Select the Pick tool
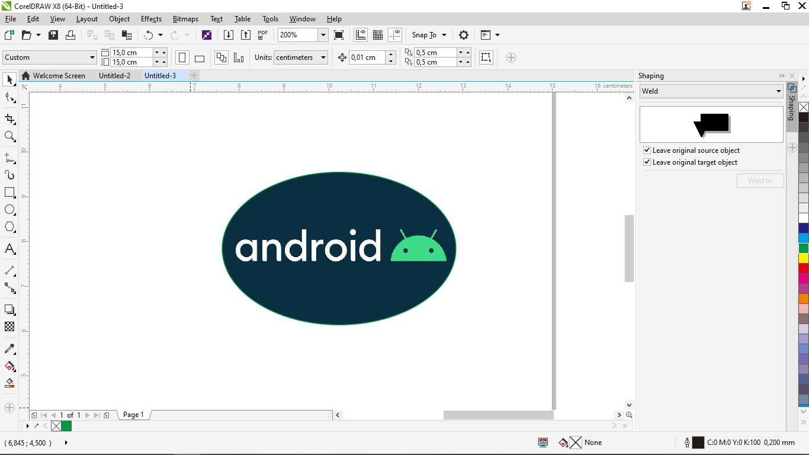Viewport: 809px width, 455px height. (x=9, y=79)
